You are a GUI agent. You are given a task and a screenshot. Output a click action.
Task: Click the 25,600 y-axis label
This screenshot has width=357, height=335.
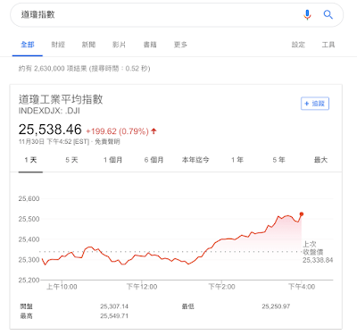coord(29,198)
